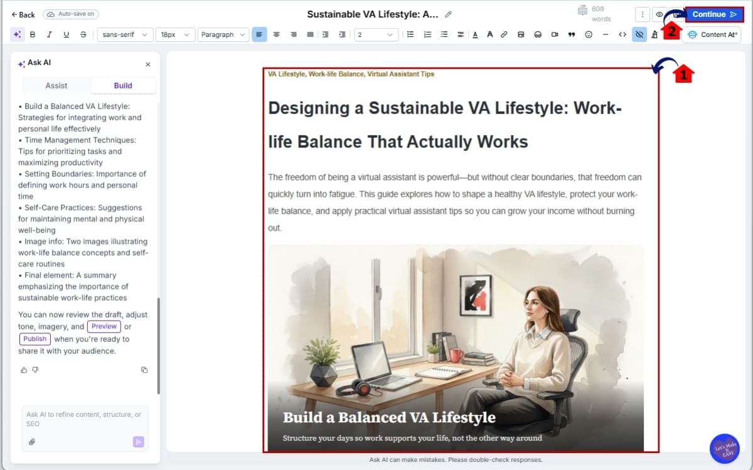753x470 pixels.
Task: Send the Ask AI prompt
Action: tap(138, 442)
